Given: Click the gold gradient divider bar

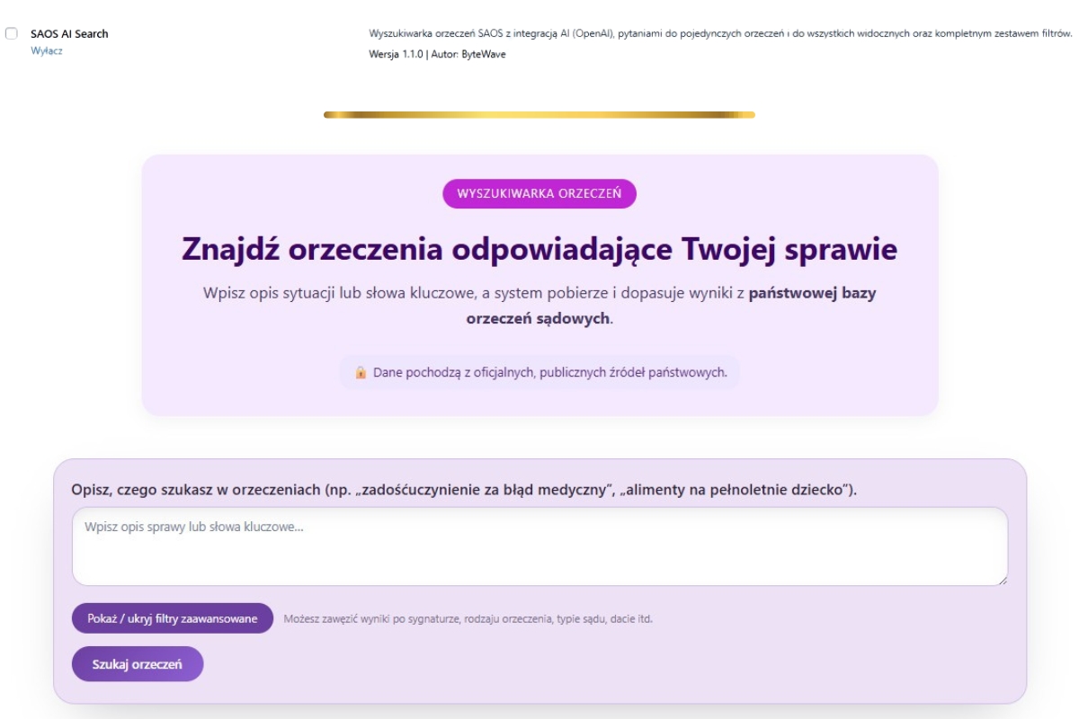Looking at the screenshot, I should [539, 115].
